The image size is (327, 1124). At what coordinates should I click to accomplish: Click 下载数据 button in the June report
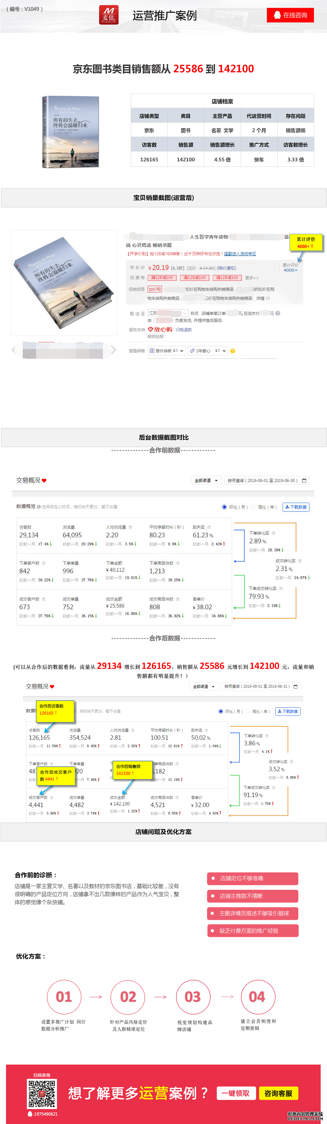point(296,507)
